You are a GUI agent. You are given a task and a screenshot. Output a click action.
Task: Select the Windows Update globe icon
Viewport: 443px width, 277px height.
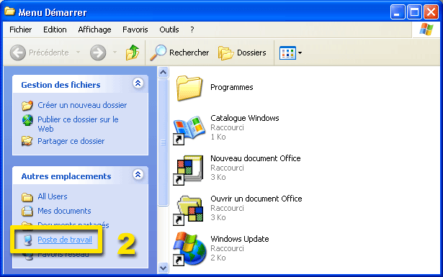click(x=189, y=249)
